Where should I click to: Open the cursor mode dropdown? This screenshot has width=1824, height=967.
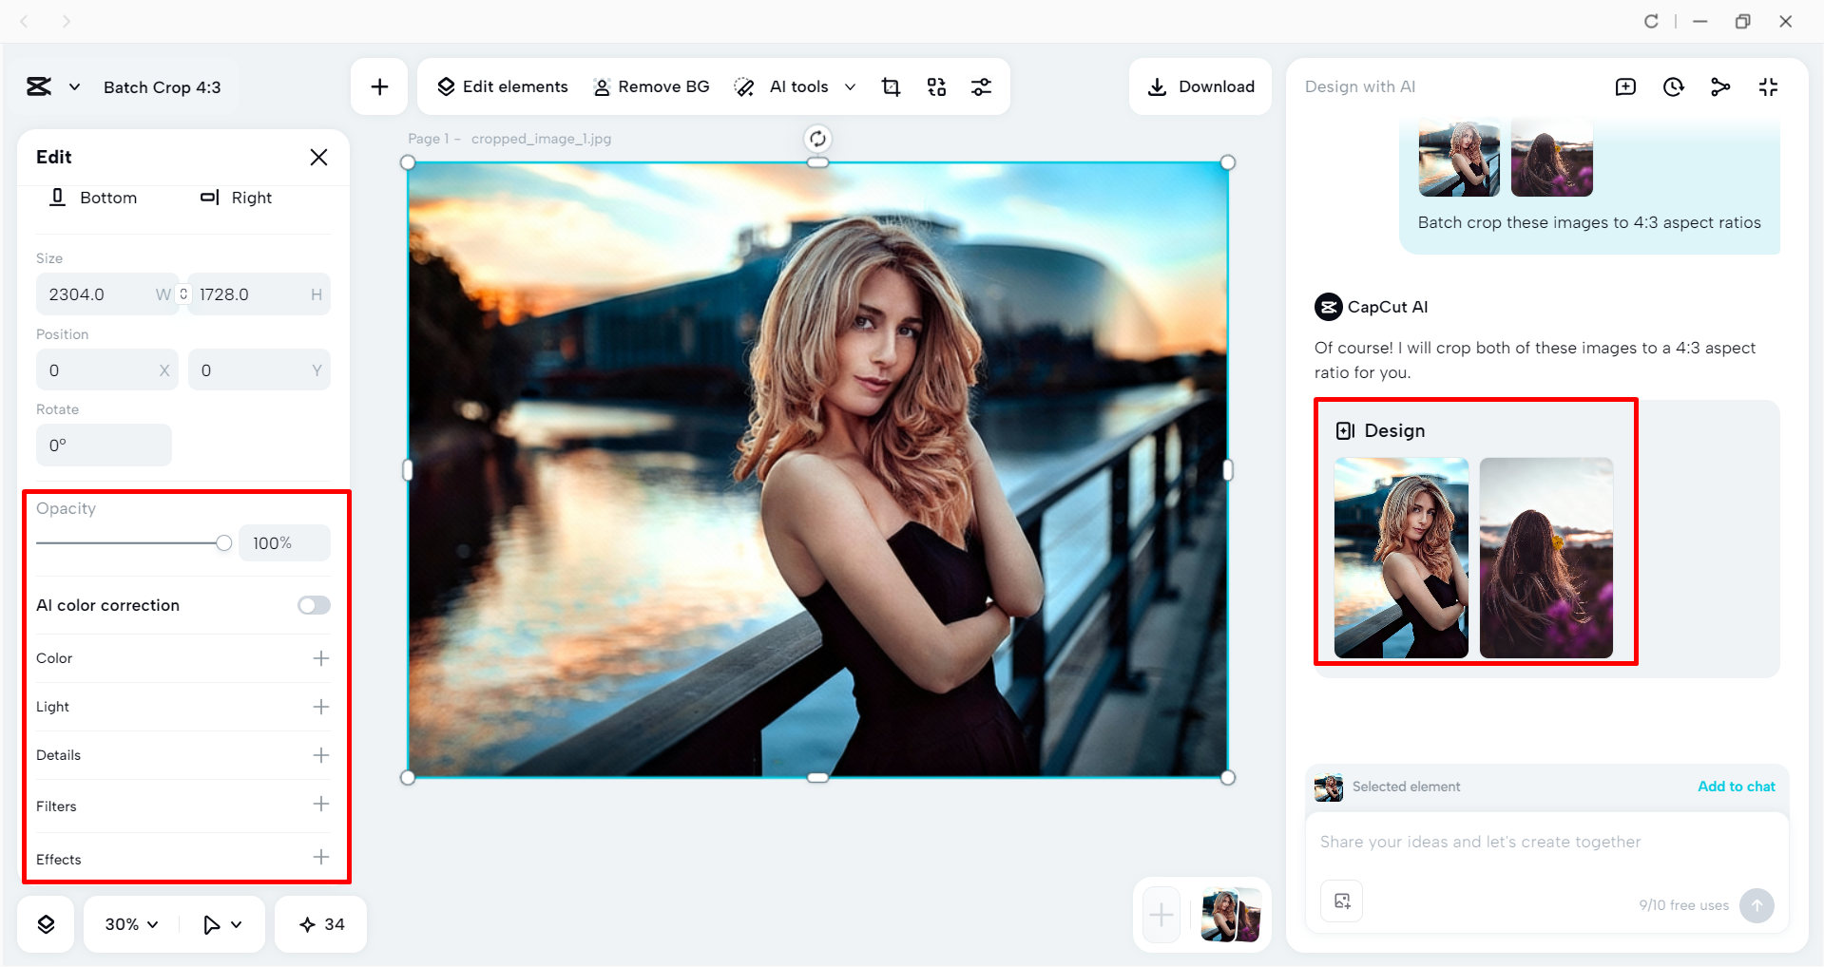(222, 922)
